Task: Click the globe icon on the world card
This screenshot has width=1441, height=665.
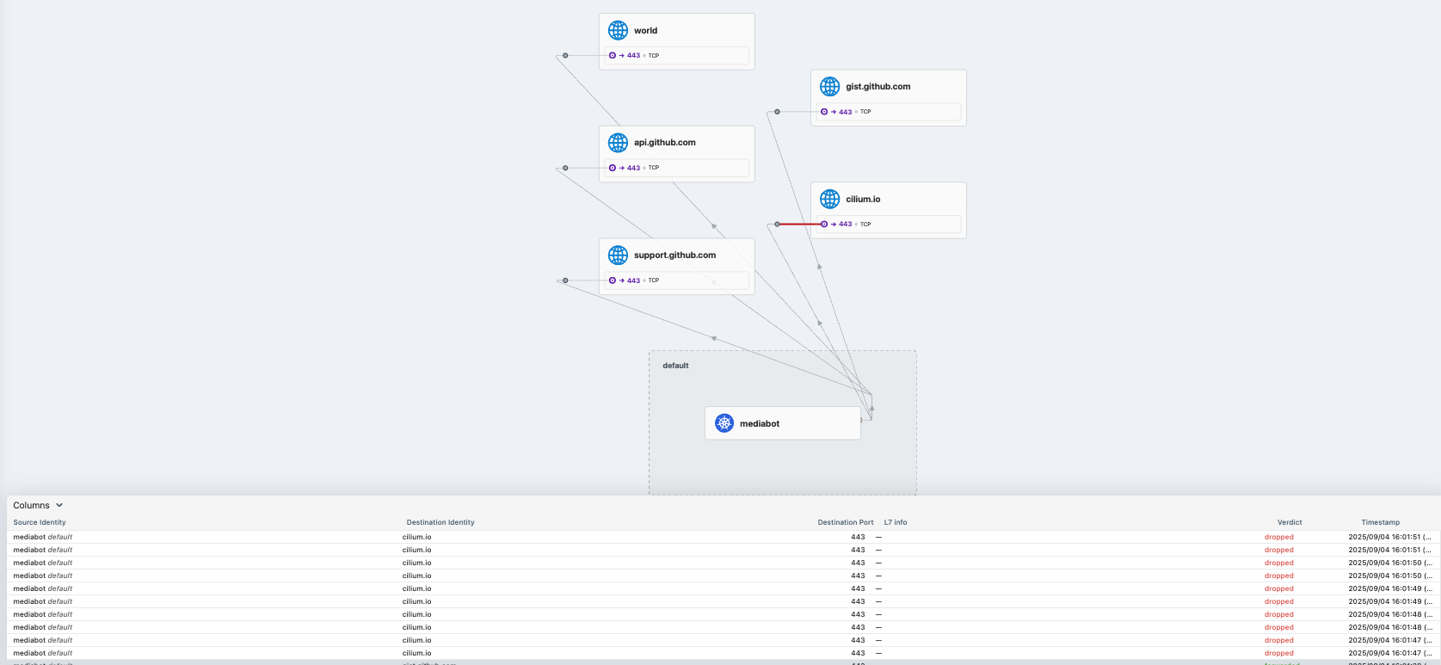Action: tap(618, 30)
